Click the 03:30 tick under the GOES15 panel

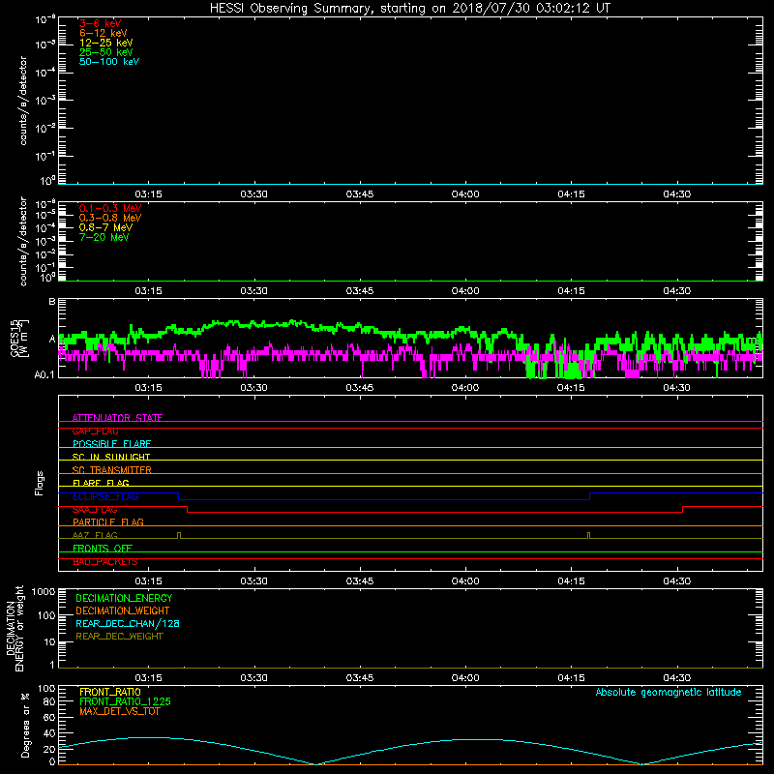(253, 388)
